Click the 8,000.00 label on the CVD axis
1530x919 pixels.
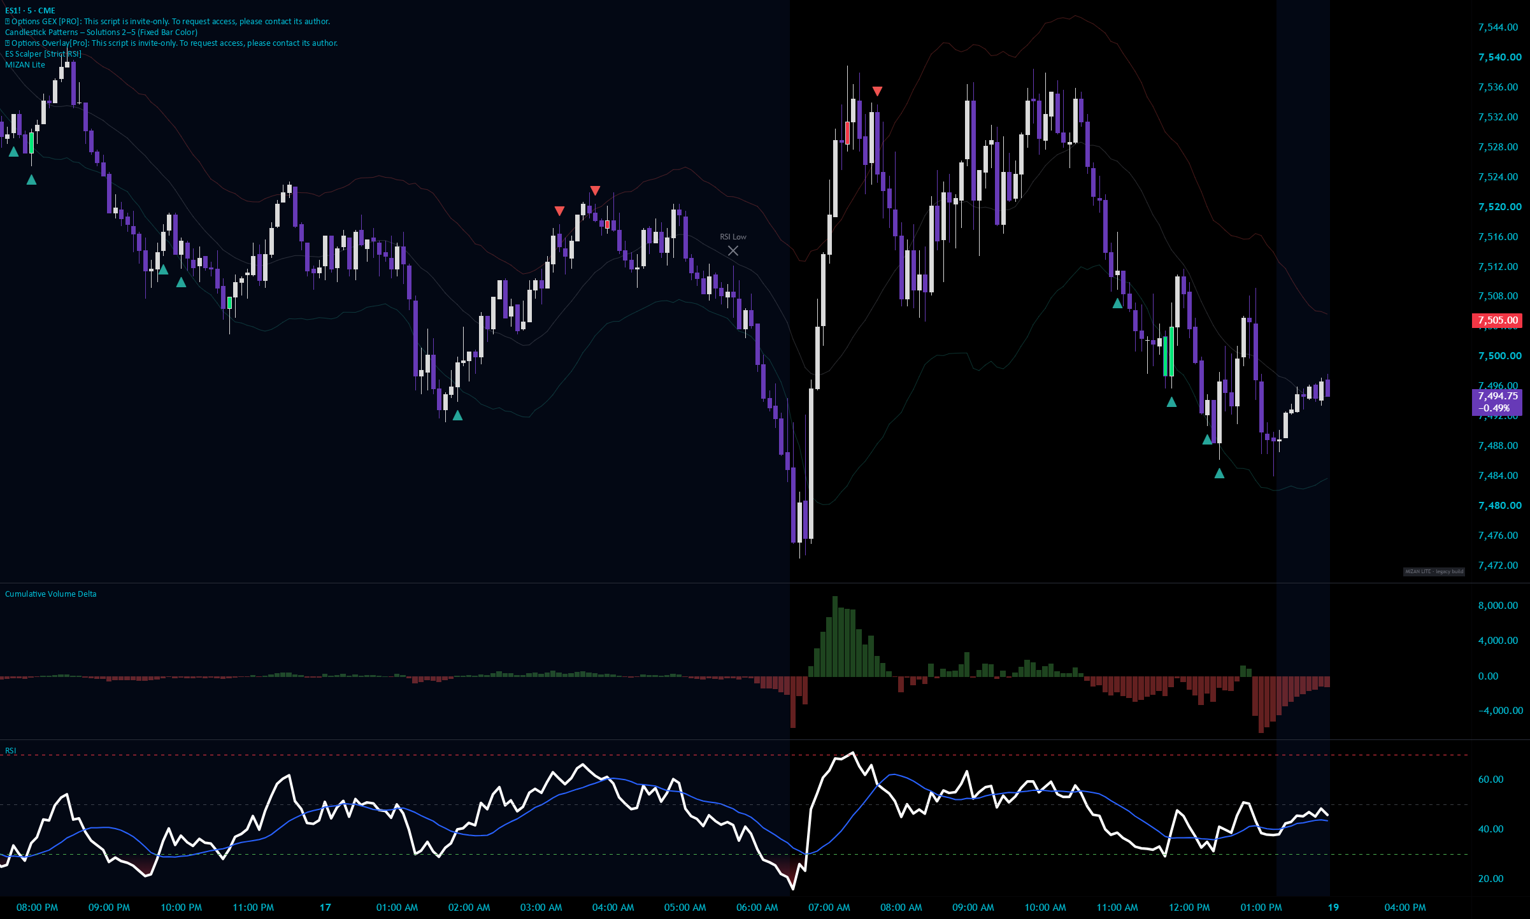[1498, 606]
